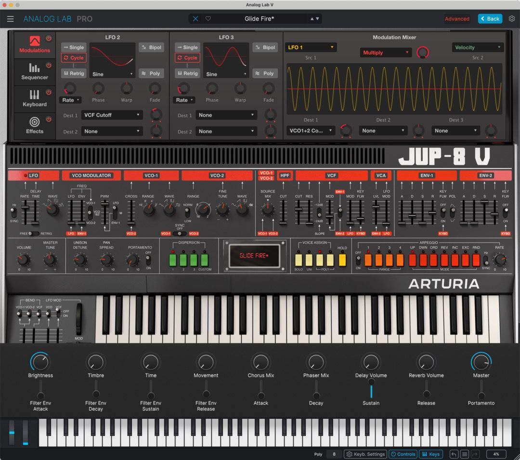Open the Velocity source dropdown
The image size is (520, 460).
pyautogui.click(x=478, y=47)
